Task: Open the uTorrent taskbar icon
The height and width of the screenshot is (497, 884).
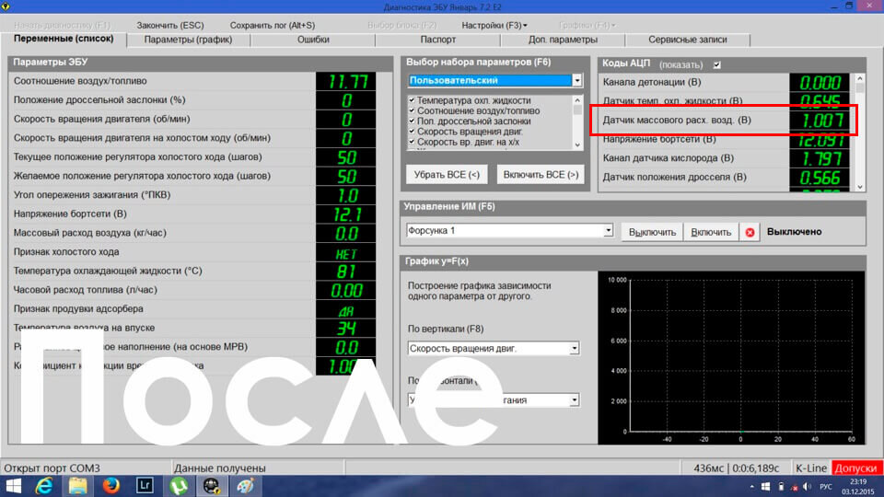Action: [x=178, y=486]
